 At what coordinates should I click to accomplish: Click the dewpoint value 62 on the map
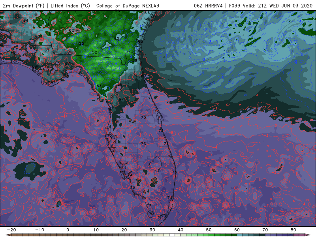(x=71, y=30)
